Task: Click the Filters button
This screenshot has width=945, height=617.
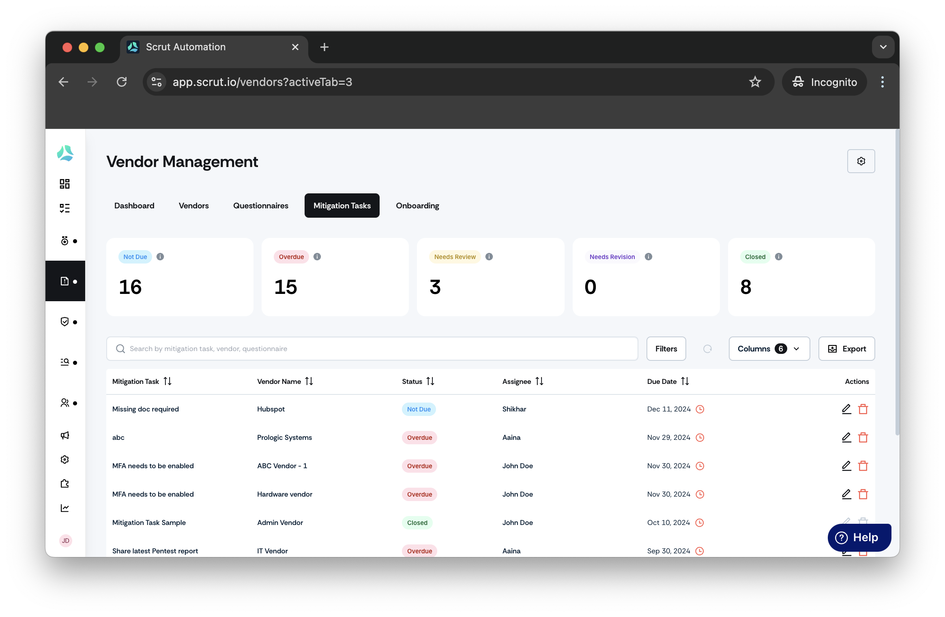Action: pyautogui.click(x=666, y=349)
